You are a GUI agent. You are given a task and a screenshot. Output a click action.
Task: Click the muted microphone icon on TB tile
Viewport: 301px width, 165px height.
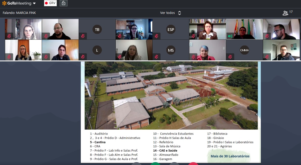click(83, 36)
